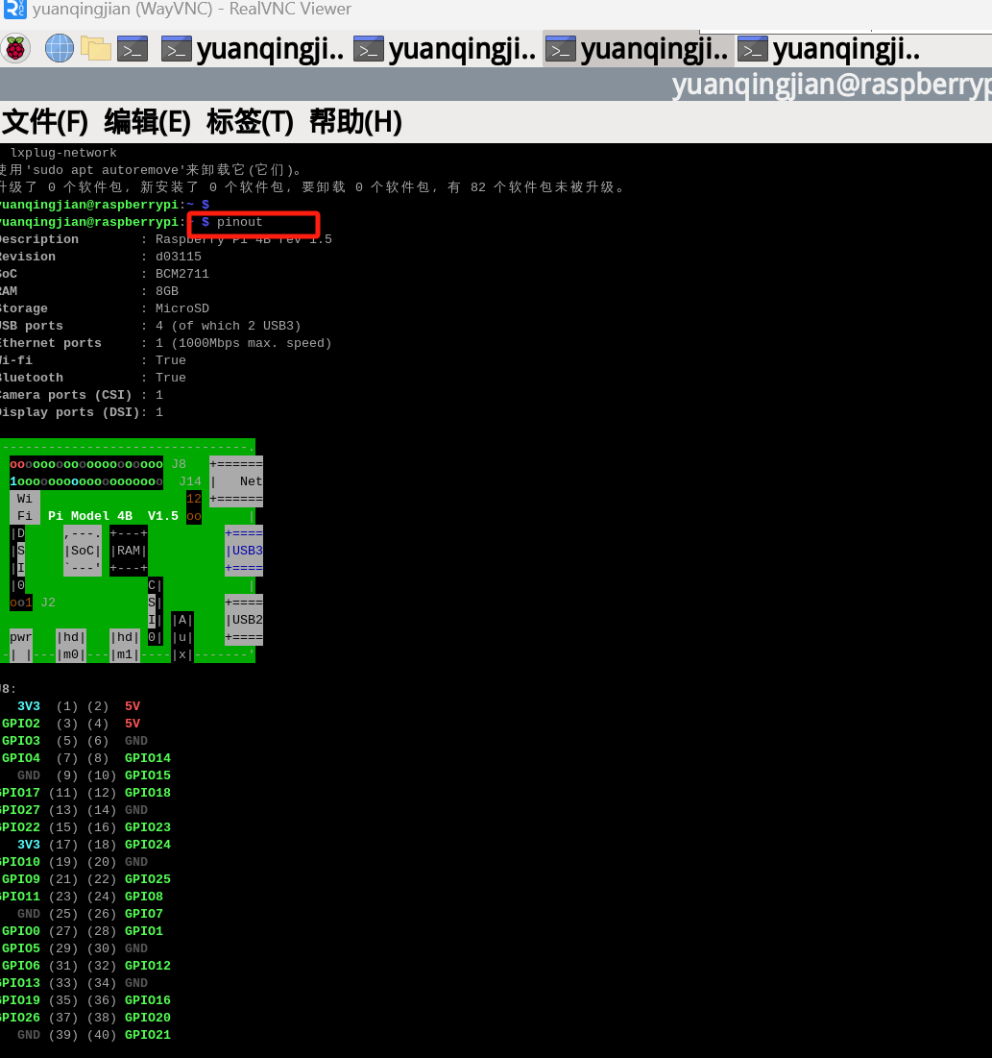The width and height of the screenshot is (992, 1058).
Task: Click the RealVNC Viewer logo in title bar
Action: coord(14,9)
